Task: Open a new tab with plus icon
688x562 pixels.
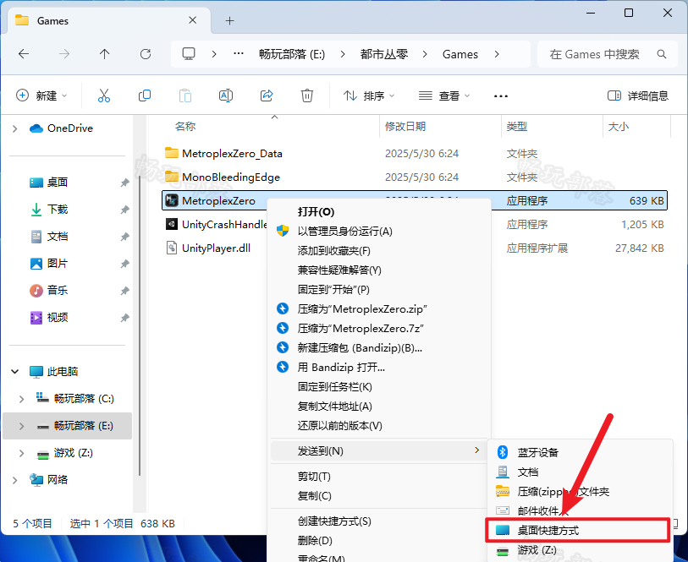Action: click(229, 20)
